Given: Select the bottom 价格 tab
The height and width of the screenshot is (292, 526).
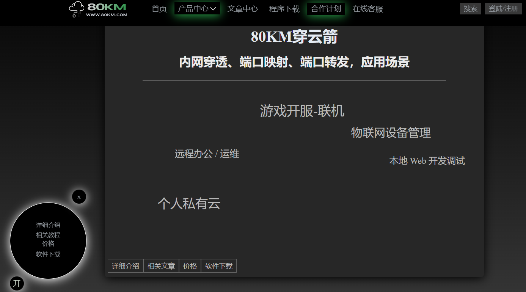Looking at the screenshot, I should point(190,266).
